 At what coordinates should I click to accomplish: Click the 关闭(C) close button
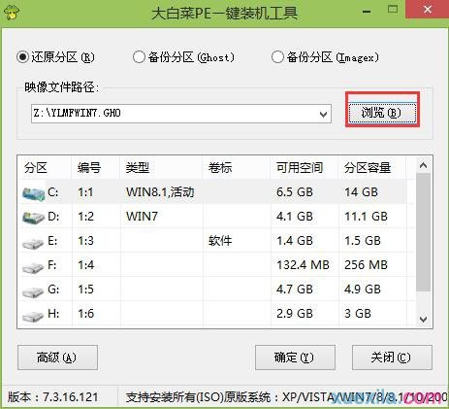392,358
